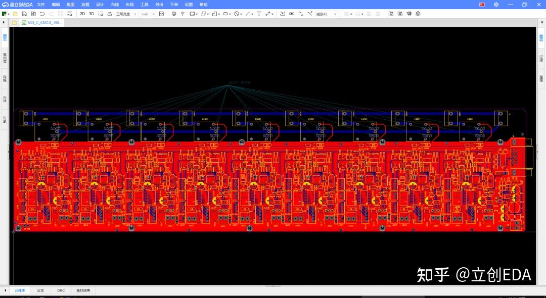Click the zoom-to-selection icon
Viewport: 546px width, 298px height.
tap(101, 14)
